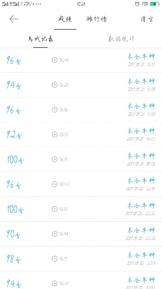Click the clock icon in the 90分 row
This screenshot has height=289, width=162.
(x=54, y=234)
